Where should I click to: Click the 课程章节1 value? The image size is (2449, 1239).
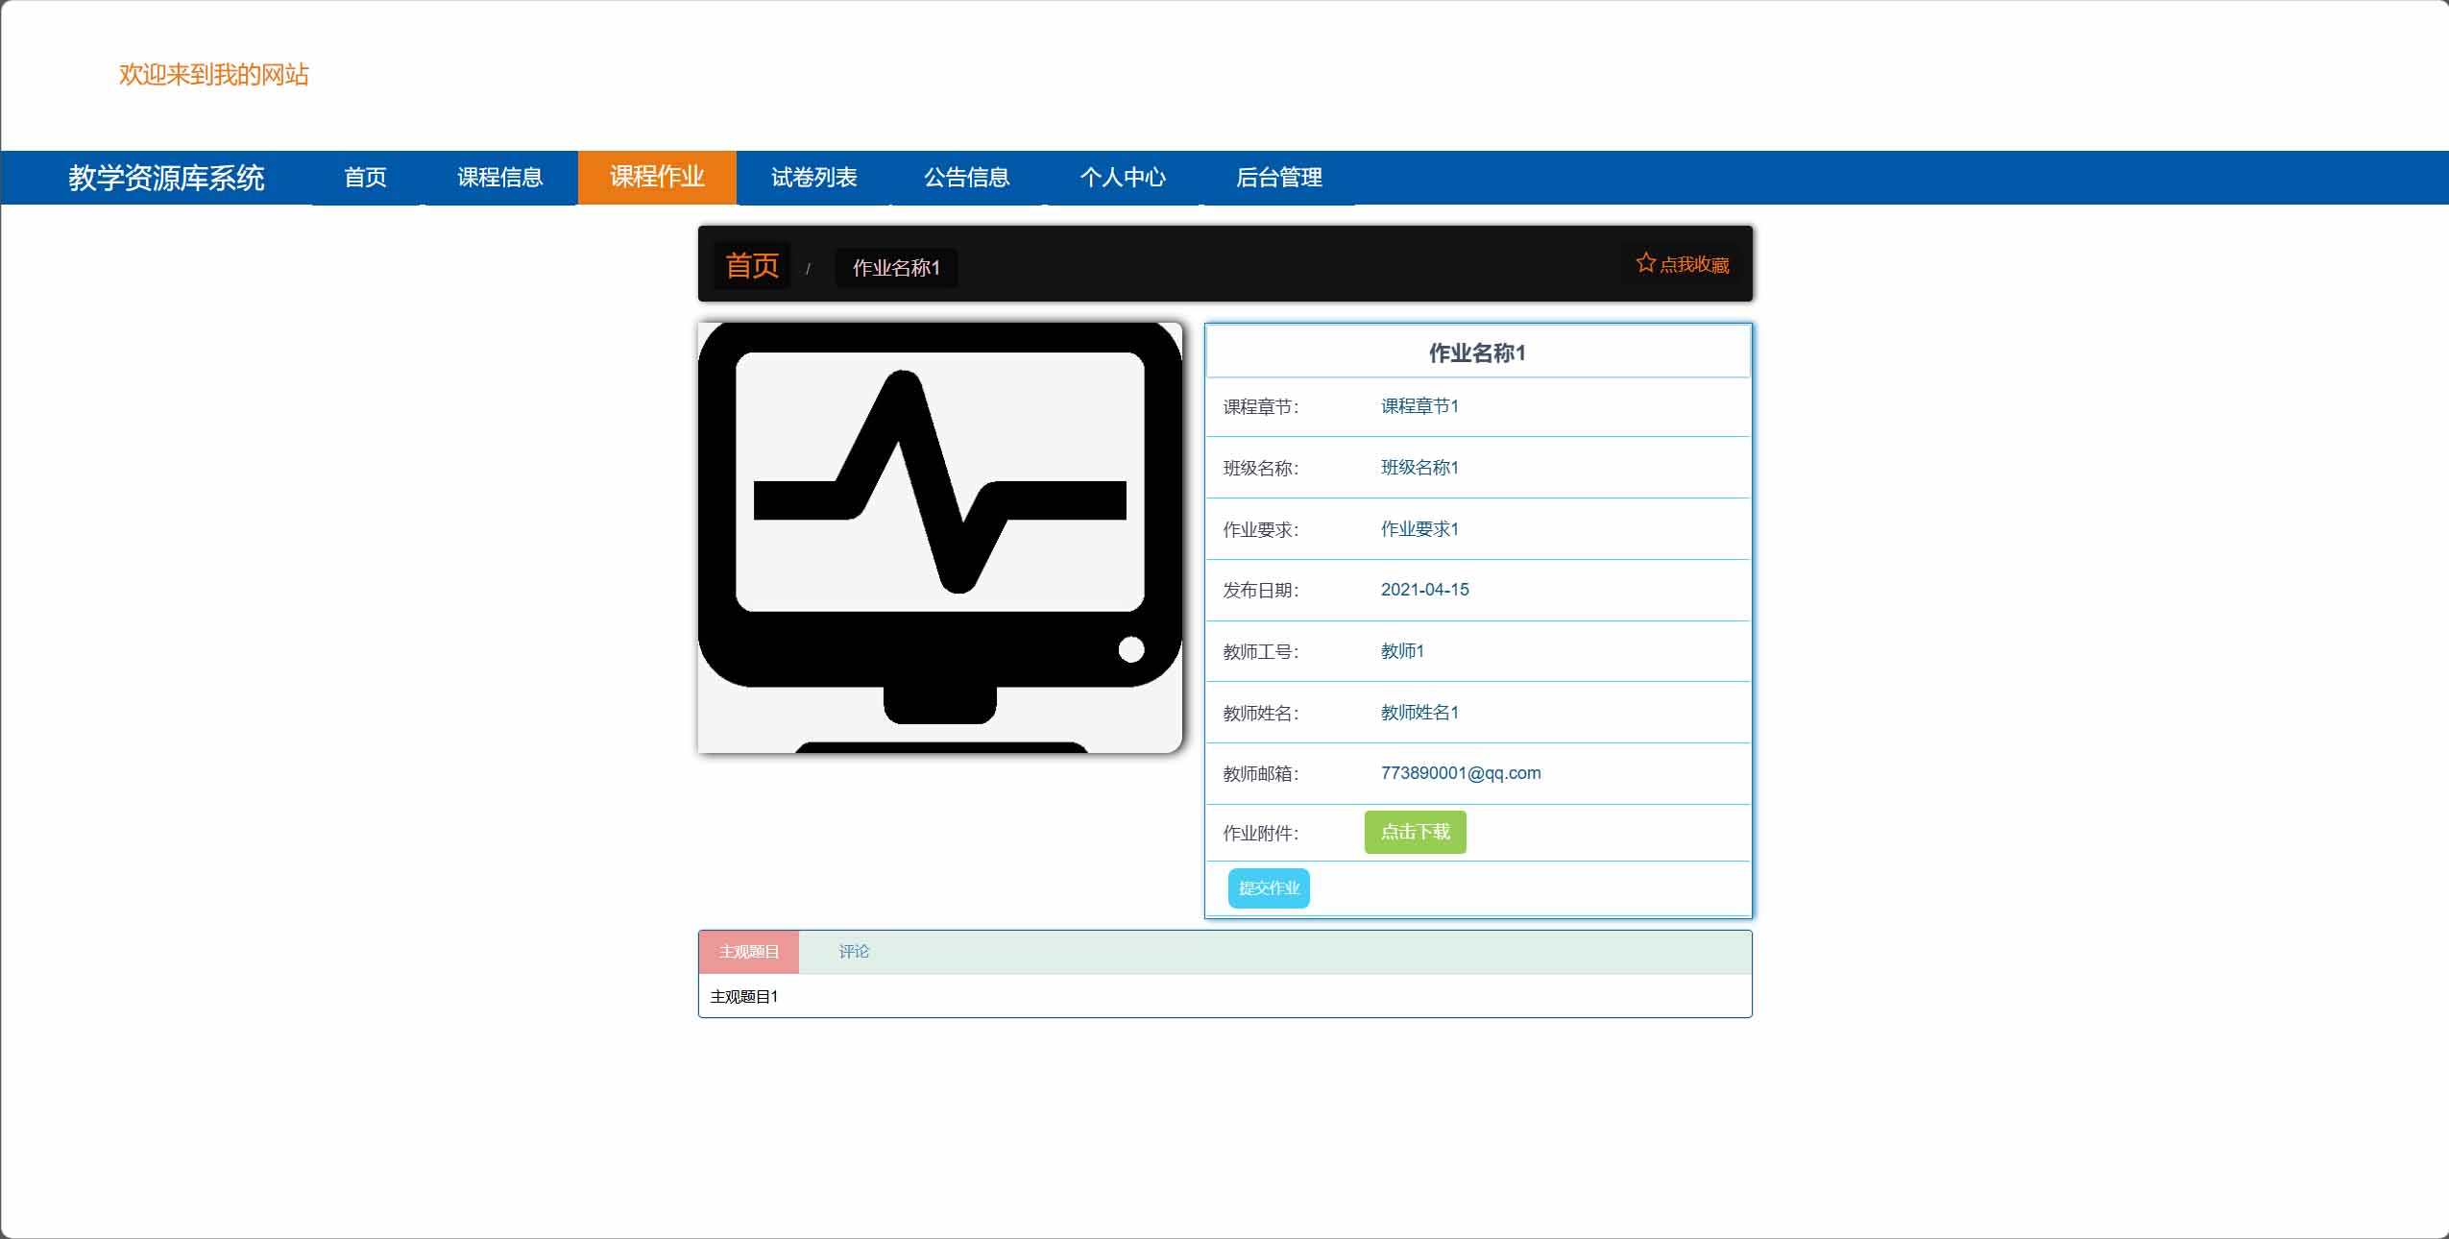(1419, 406)
